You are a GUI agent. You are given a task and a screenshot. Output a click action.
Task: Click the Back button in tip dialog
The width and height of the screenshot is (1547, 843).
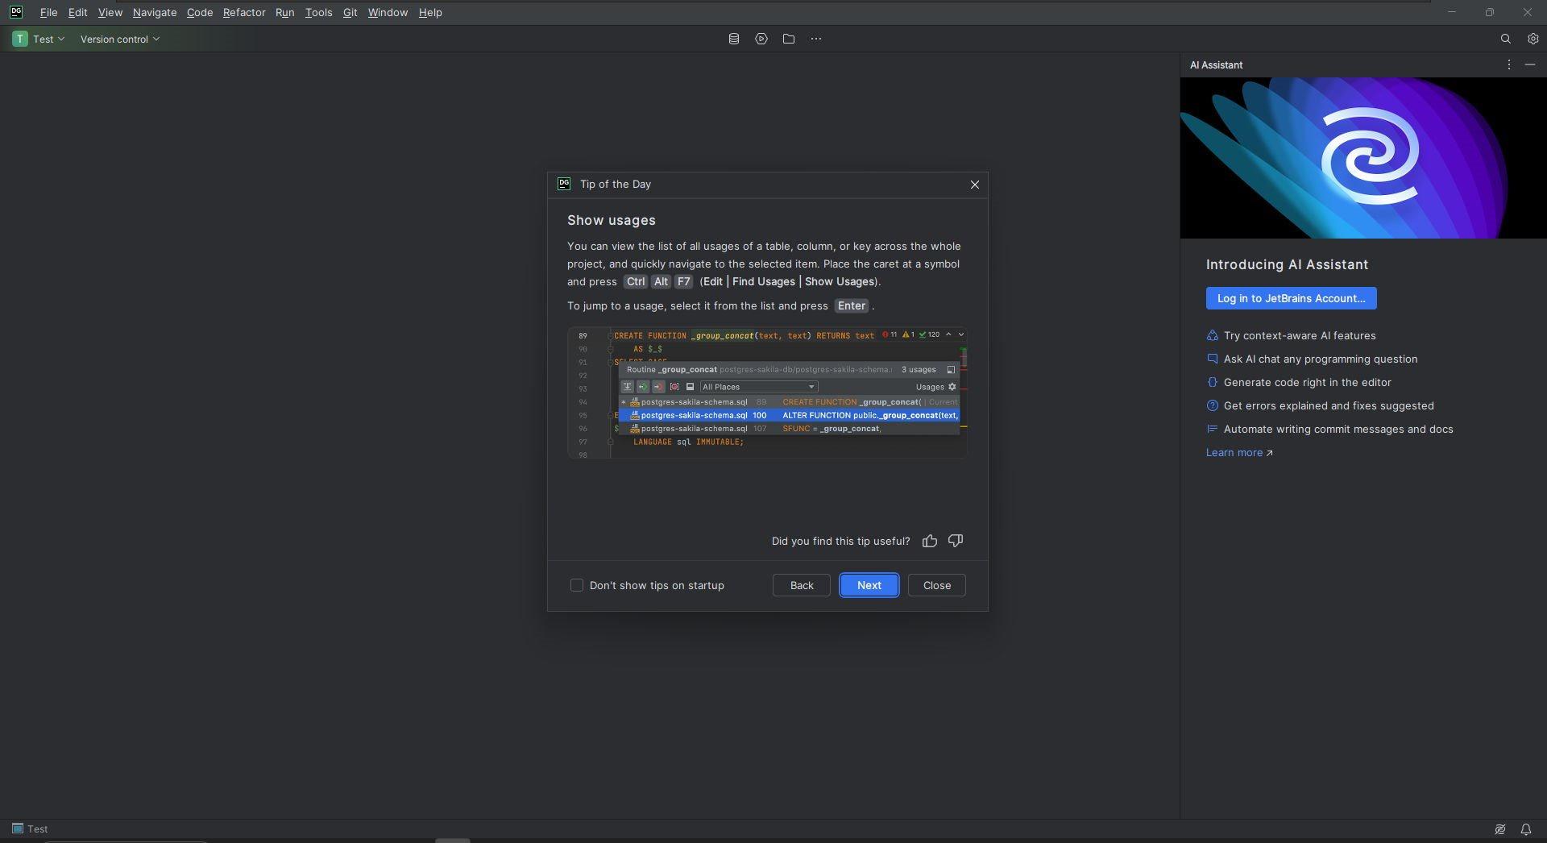point(801,585)
